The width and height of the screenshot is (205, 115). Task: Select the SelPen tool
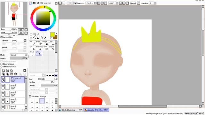(45, 48)
